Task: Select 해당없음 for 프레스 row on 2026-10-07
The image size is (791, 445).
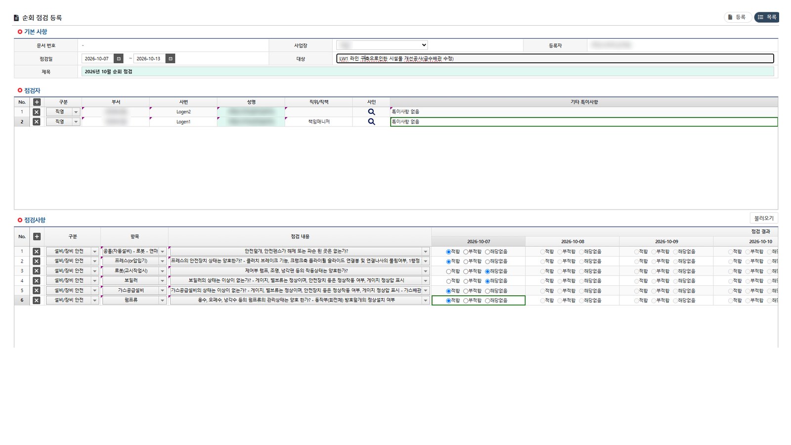Action: click(x=487, y=262)
